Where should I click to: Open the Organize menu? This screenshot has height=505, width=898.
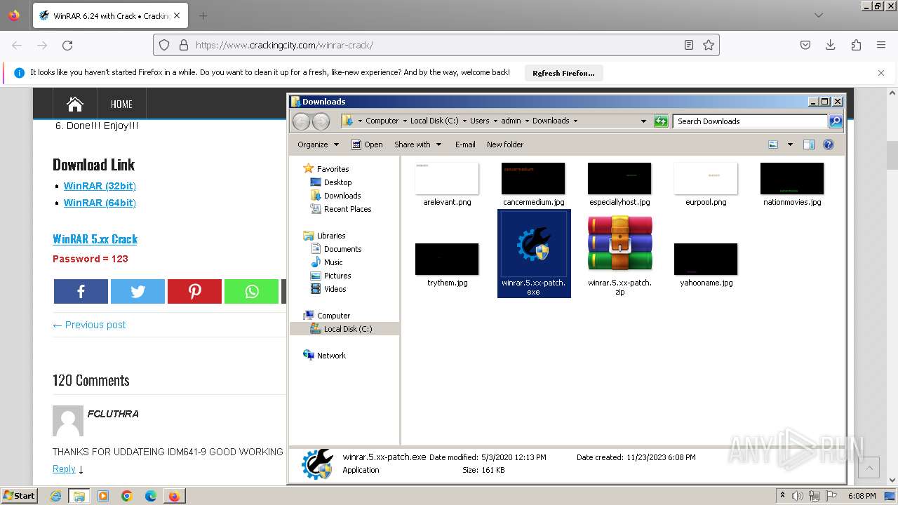318,144
